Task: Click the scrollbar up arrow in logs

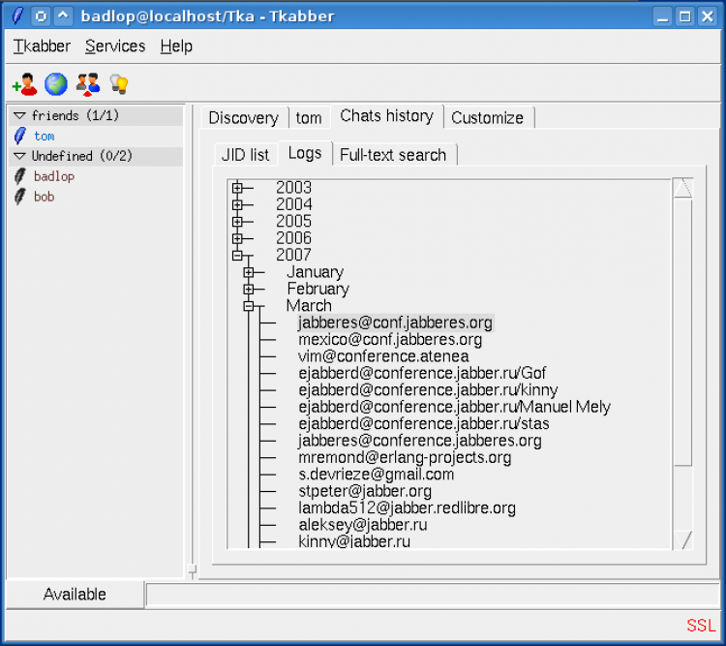Action: pos(683,188)
